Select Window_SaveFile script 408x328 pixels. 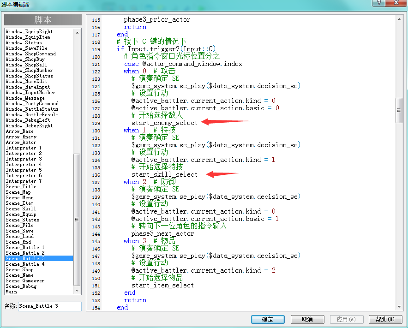(27, 48)
